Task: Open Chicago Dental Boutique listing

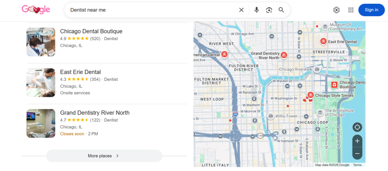Action: (91, 31)
